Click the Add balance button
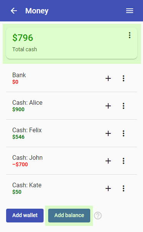This screenshot has width=143, height=232. click(69, 216)
